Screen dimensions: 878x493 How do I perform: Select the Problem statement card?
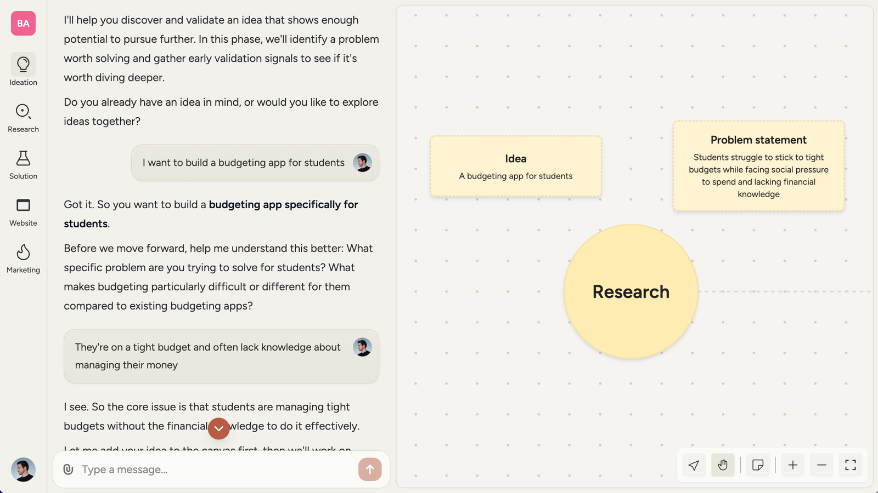click(758, 166)
